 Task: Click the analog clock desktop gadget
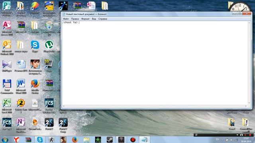239,7
